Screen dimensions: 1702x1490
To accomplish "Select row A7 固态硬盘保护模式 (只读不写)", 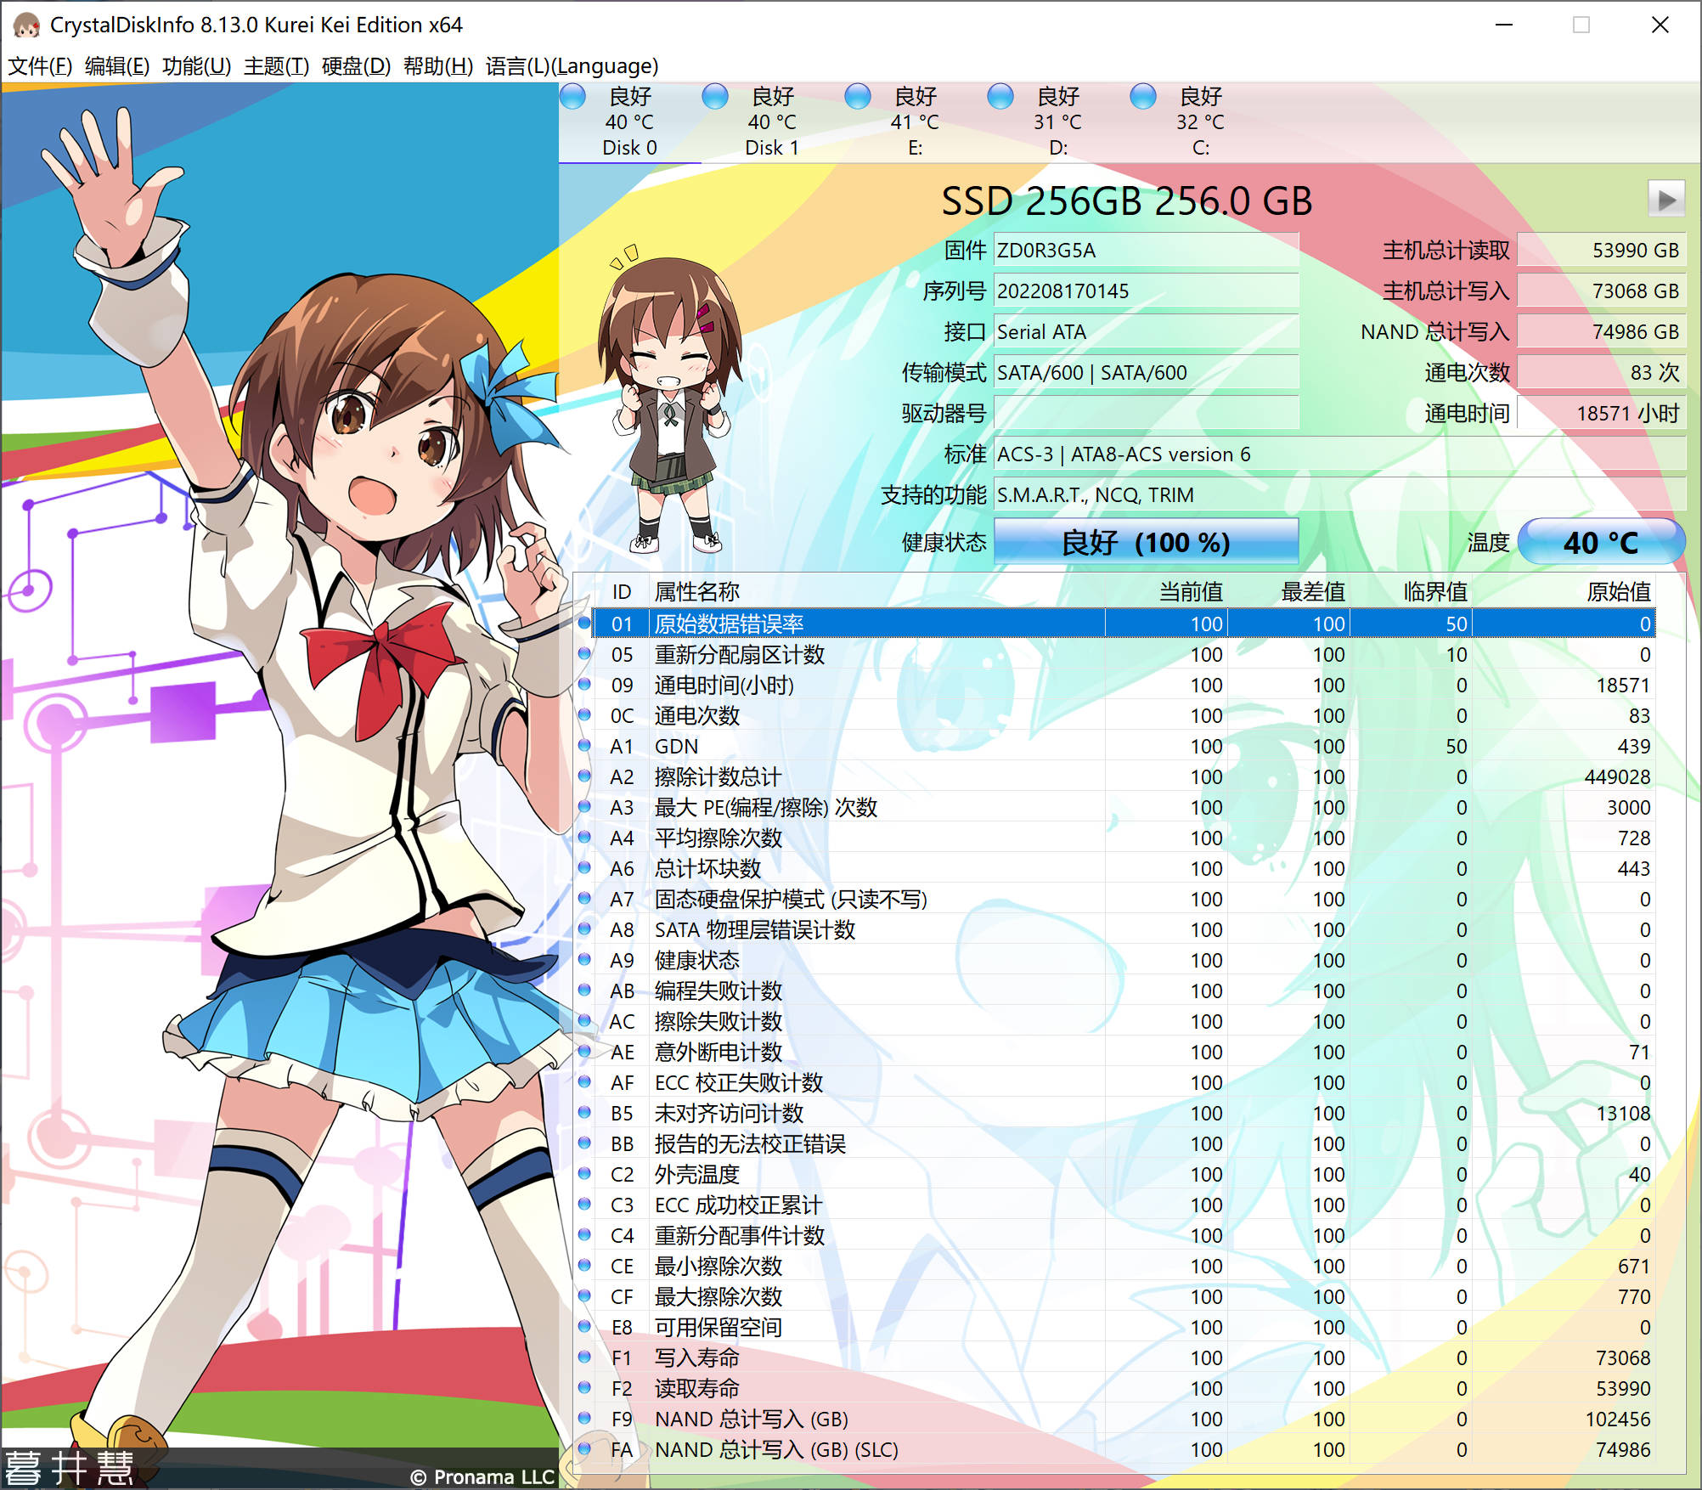I will [x=1116, y=899].
